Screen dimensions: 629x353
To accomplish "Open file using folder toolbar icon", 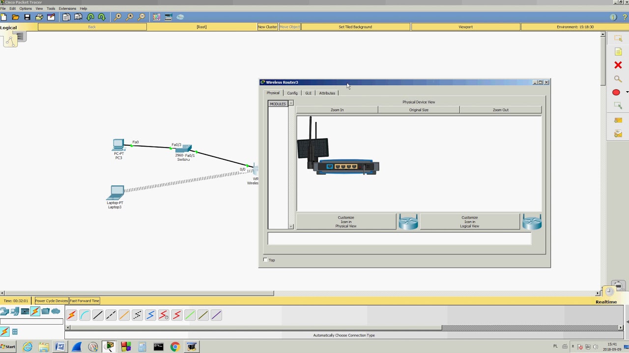I will click(16, 17).
